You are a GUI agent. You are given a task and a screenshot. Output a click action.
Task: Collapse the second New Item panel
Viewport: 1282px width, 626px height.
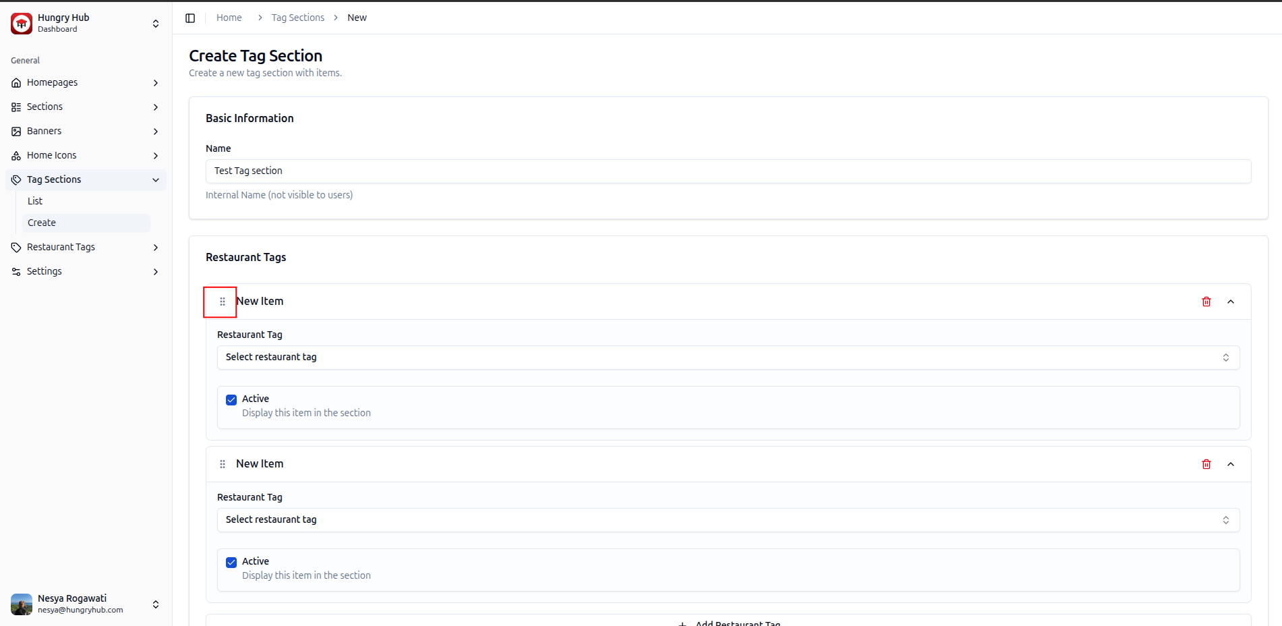1230,464
